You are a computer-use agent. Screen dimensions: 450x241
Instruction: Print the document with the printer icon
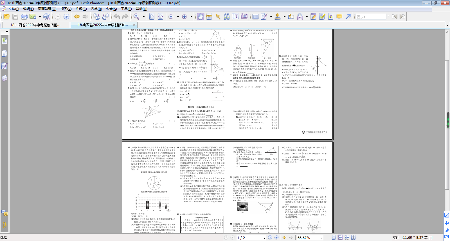[24, 17]
